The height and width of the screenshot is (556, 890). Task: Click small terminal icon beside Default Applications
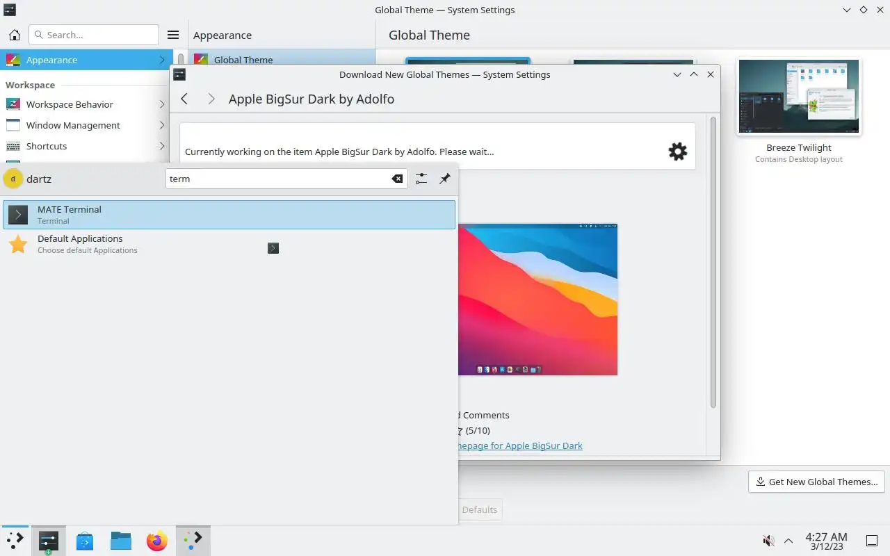pyautogui.click(x=273, y=248)
